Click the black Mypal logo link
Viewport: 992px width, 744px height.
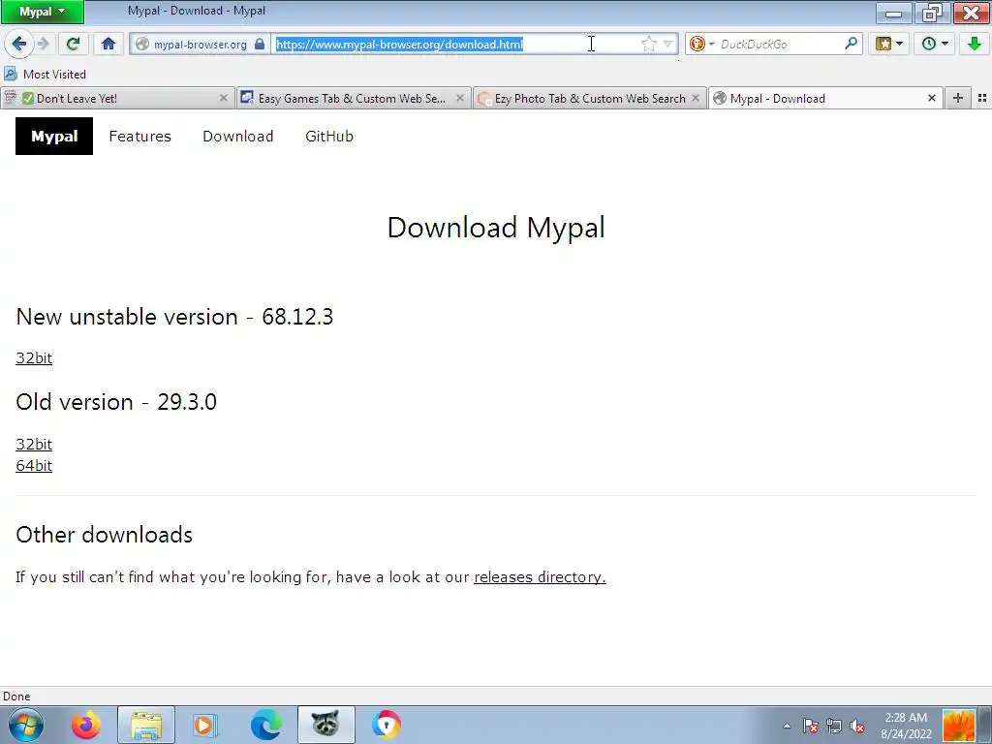click(x=54, y=136)
